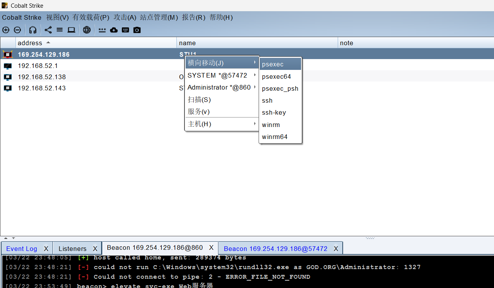
Task: Open Screenshots via the camera icon
Action: (x=137, y=30)
